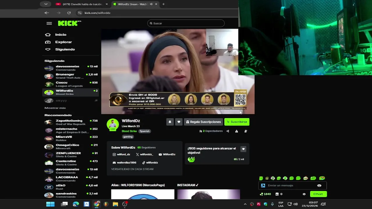Show hidden system tray icons
The image size is (372, 209).
pyautogui.click(x=245, y=204)
